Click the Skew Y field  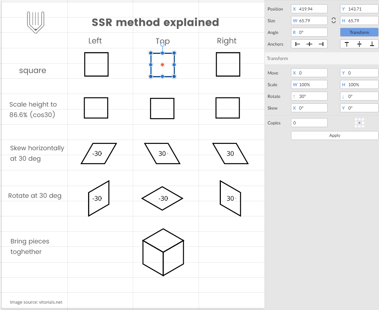click(359, 108)
